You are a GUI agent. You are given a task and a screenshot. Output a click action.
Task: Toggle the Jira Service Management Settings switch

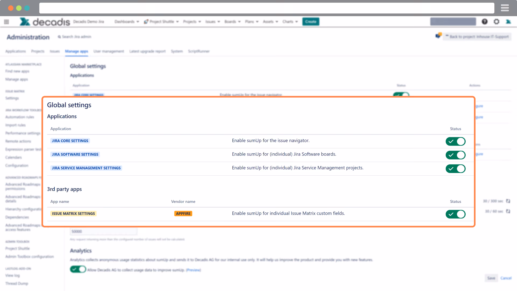(455, 169)
